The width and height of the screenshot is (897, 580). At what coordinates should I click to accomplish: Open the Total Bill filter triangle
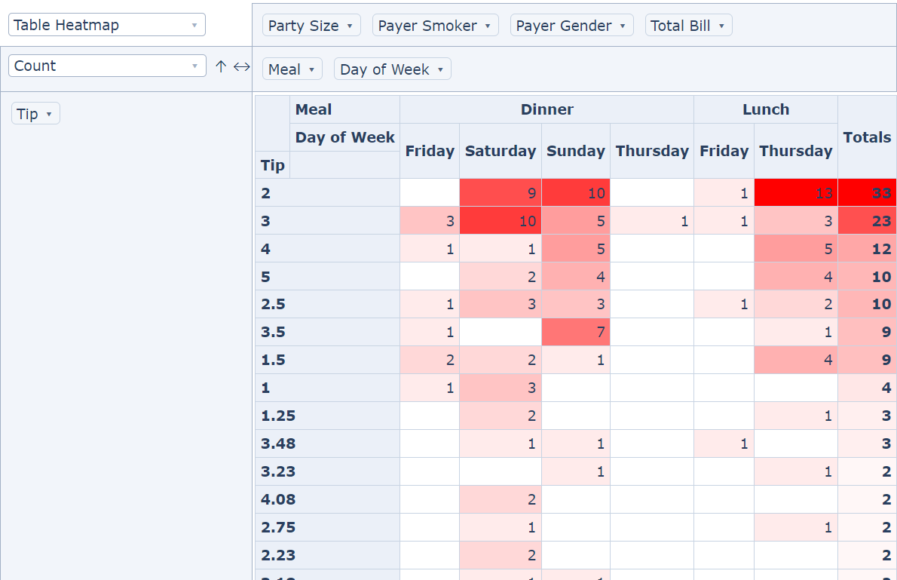tap(721, 26)
